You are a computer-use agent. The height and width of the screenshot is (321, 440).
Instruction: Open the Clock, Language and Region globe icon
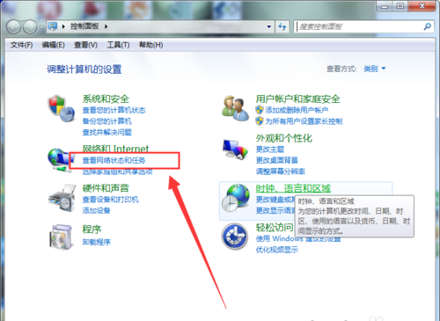click(235, 198)
